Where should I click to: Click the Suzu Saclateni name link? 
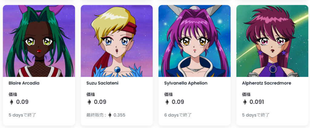click(x=102, y=83)
